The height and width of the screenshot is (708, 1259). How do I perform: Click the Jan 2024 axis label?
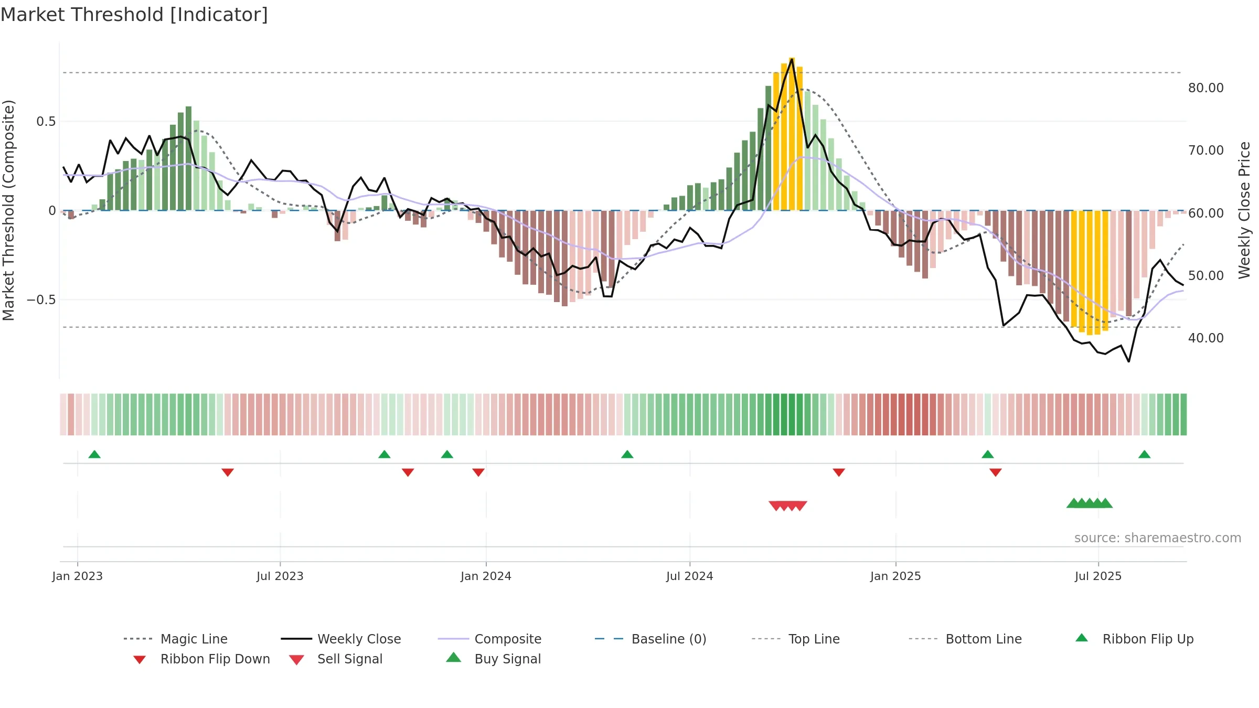click(x=486, y=576)
